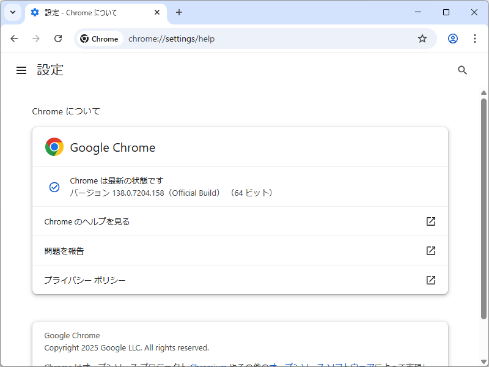Open the tab search dropdown chevron
489x367 pixels.
pyautogui.click(x=12, y=12)
